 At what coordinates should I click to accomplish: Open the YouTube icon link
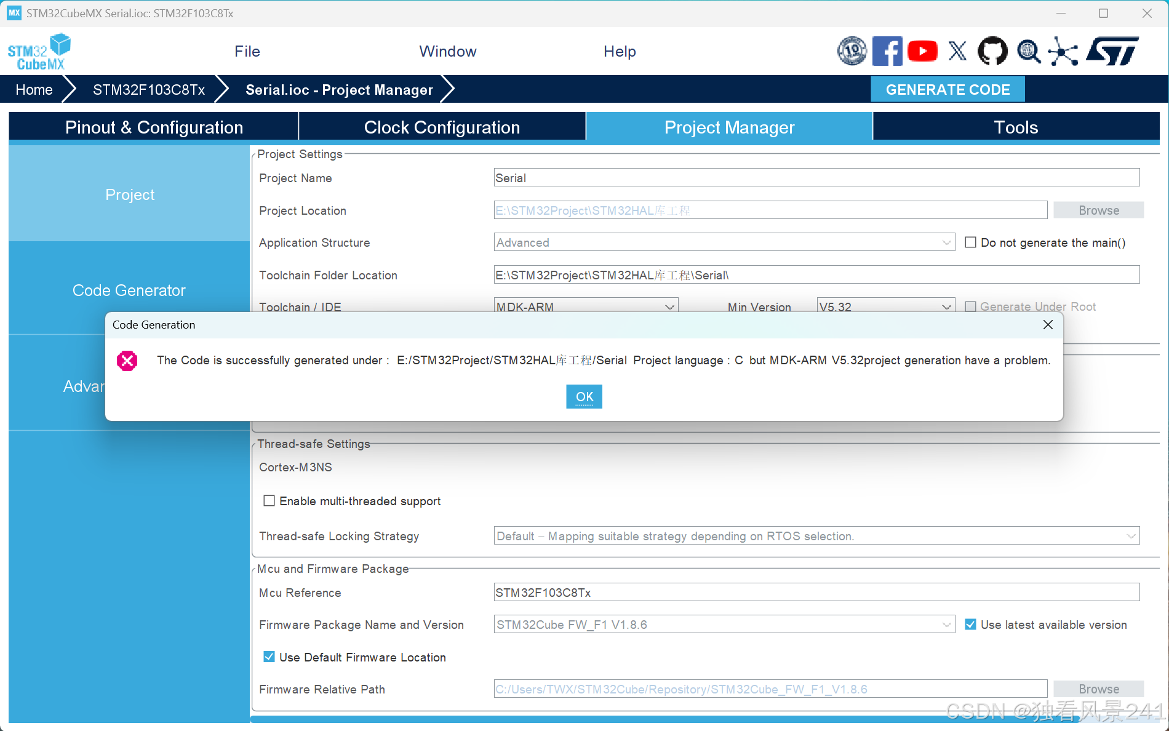click(x=922, y=51)
